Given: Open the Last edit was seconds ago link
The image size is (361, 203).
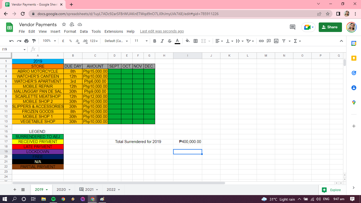Looking at the screenshot, I should (x=162, y=31).
